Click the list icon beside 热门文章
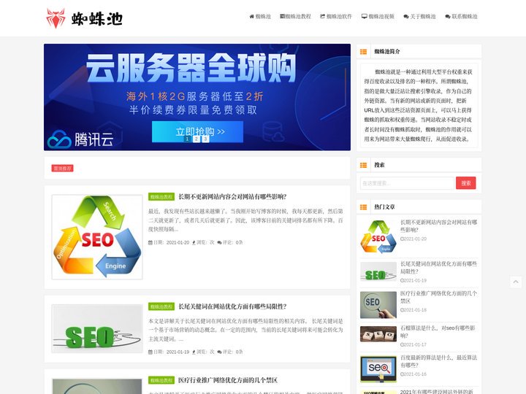The width and height of the screenshot is (526, 394). coord(363,207)
